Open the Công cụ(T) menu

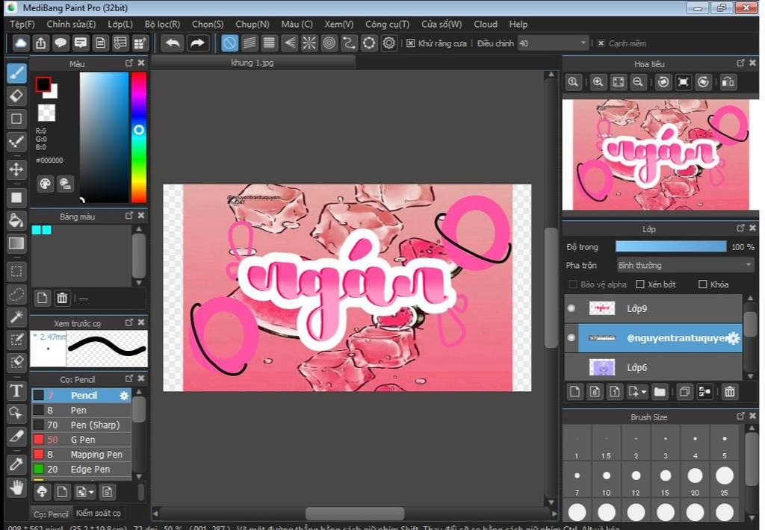click(388, 24)
